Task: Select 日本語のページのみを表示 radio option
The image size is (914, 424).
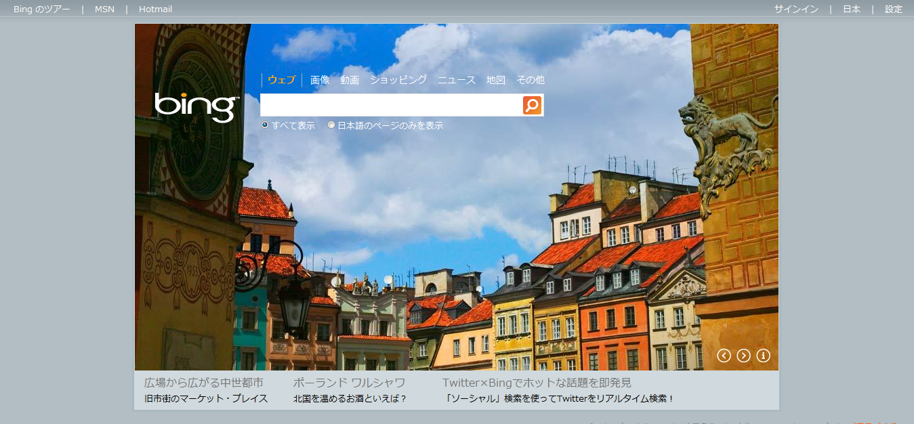Action: pyautogui.click(x=331, y=125)
